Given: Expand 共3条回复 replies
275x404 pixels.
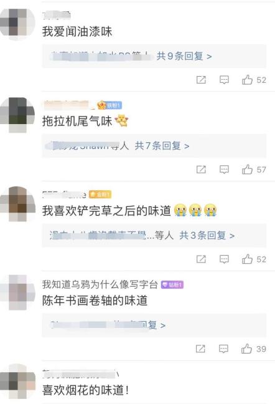Looking at the screenshot, I should (207, 236).
